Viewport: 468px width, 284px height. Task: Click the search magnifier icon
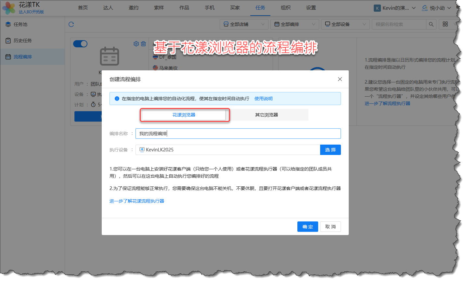431,24
